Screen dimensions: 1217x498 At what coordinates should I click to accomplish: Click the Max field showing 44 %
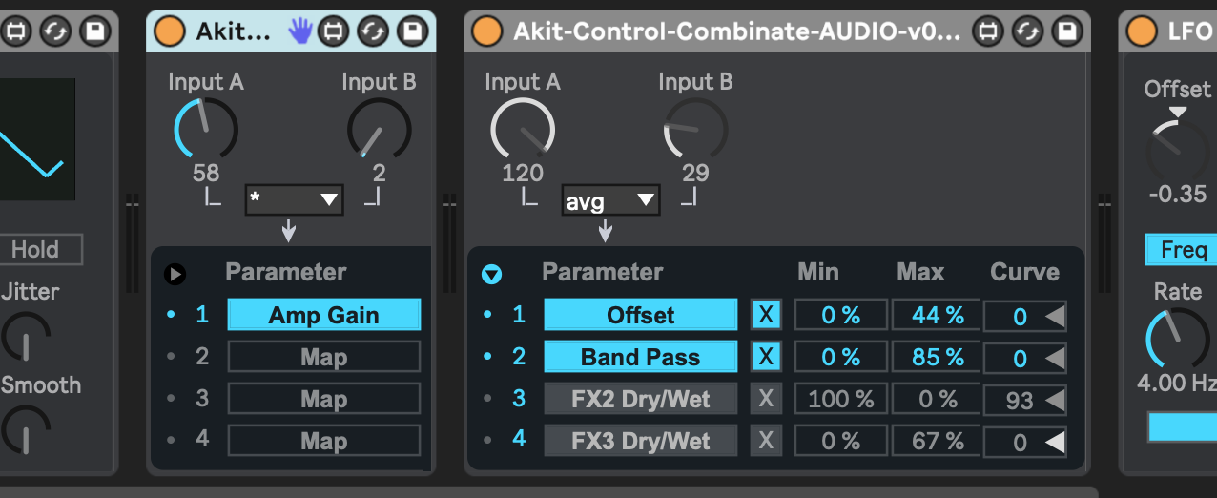point(937,315)
